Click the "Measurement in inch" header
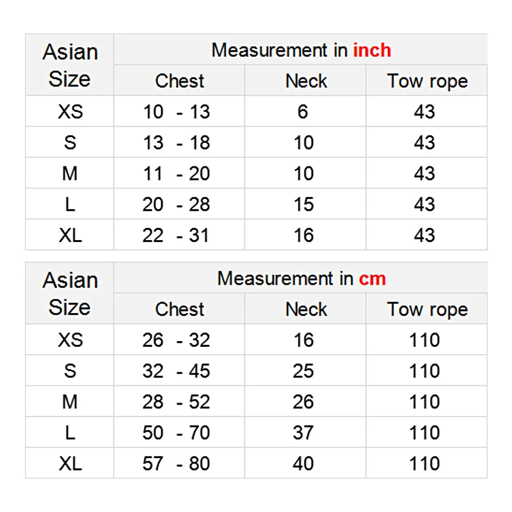512x512 pixels. (301, 50)
